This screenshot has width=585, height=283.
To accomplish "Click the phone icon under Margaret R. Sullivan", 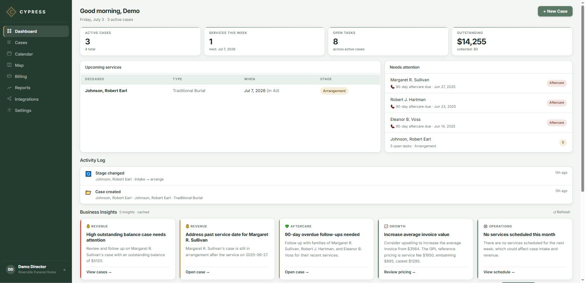I will point(392,87).
